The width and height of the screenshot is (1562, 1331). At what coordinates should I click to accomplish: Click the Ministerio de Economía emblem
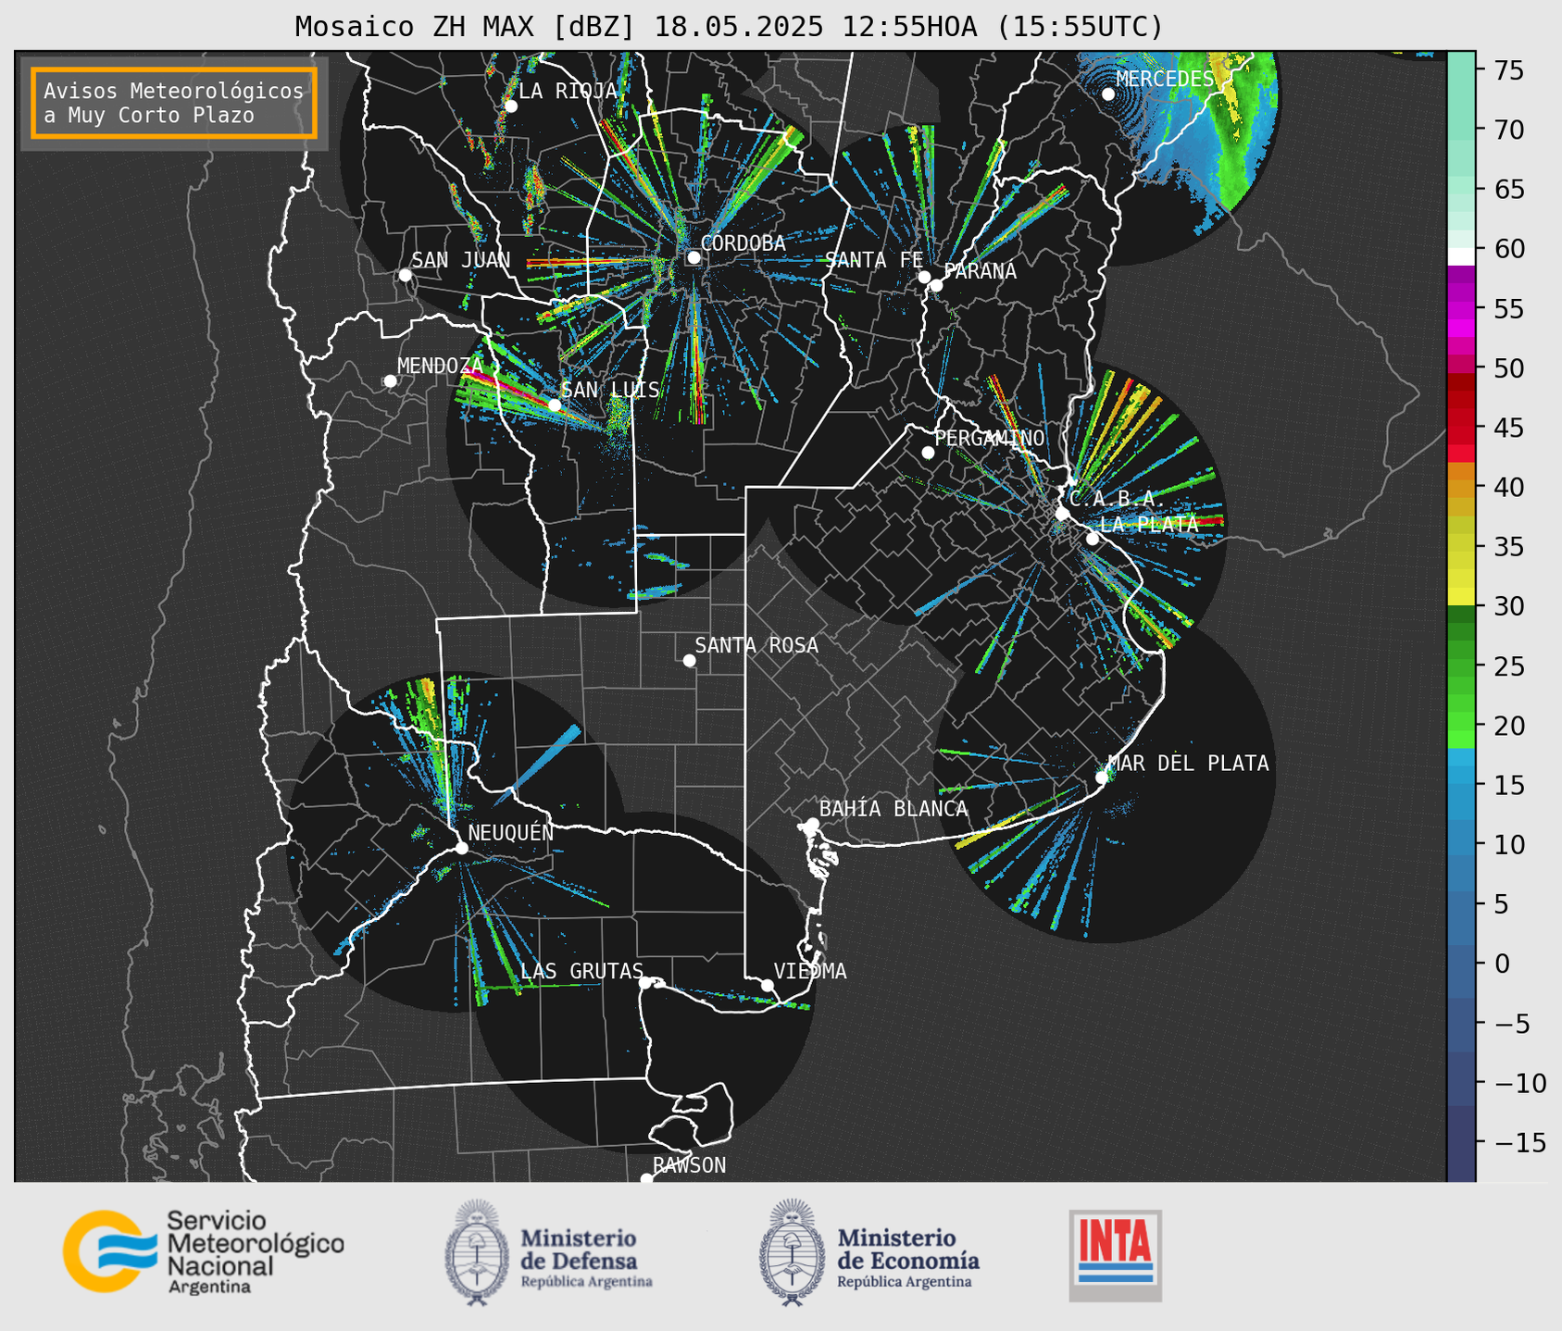(792, 1252)
